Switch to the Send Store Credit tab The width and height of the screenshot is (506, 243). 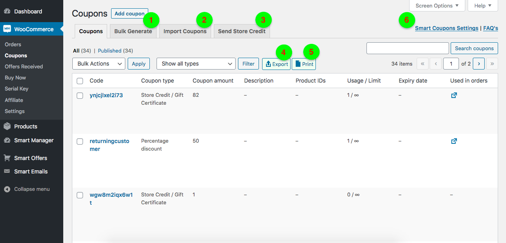tap(242, 31)
